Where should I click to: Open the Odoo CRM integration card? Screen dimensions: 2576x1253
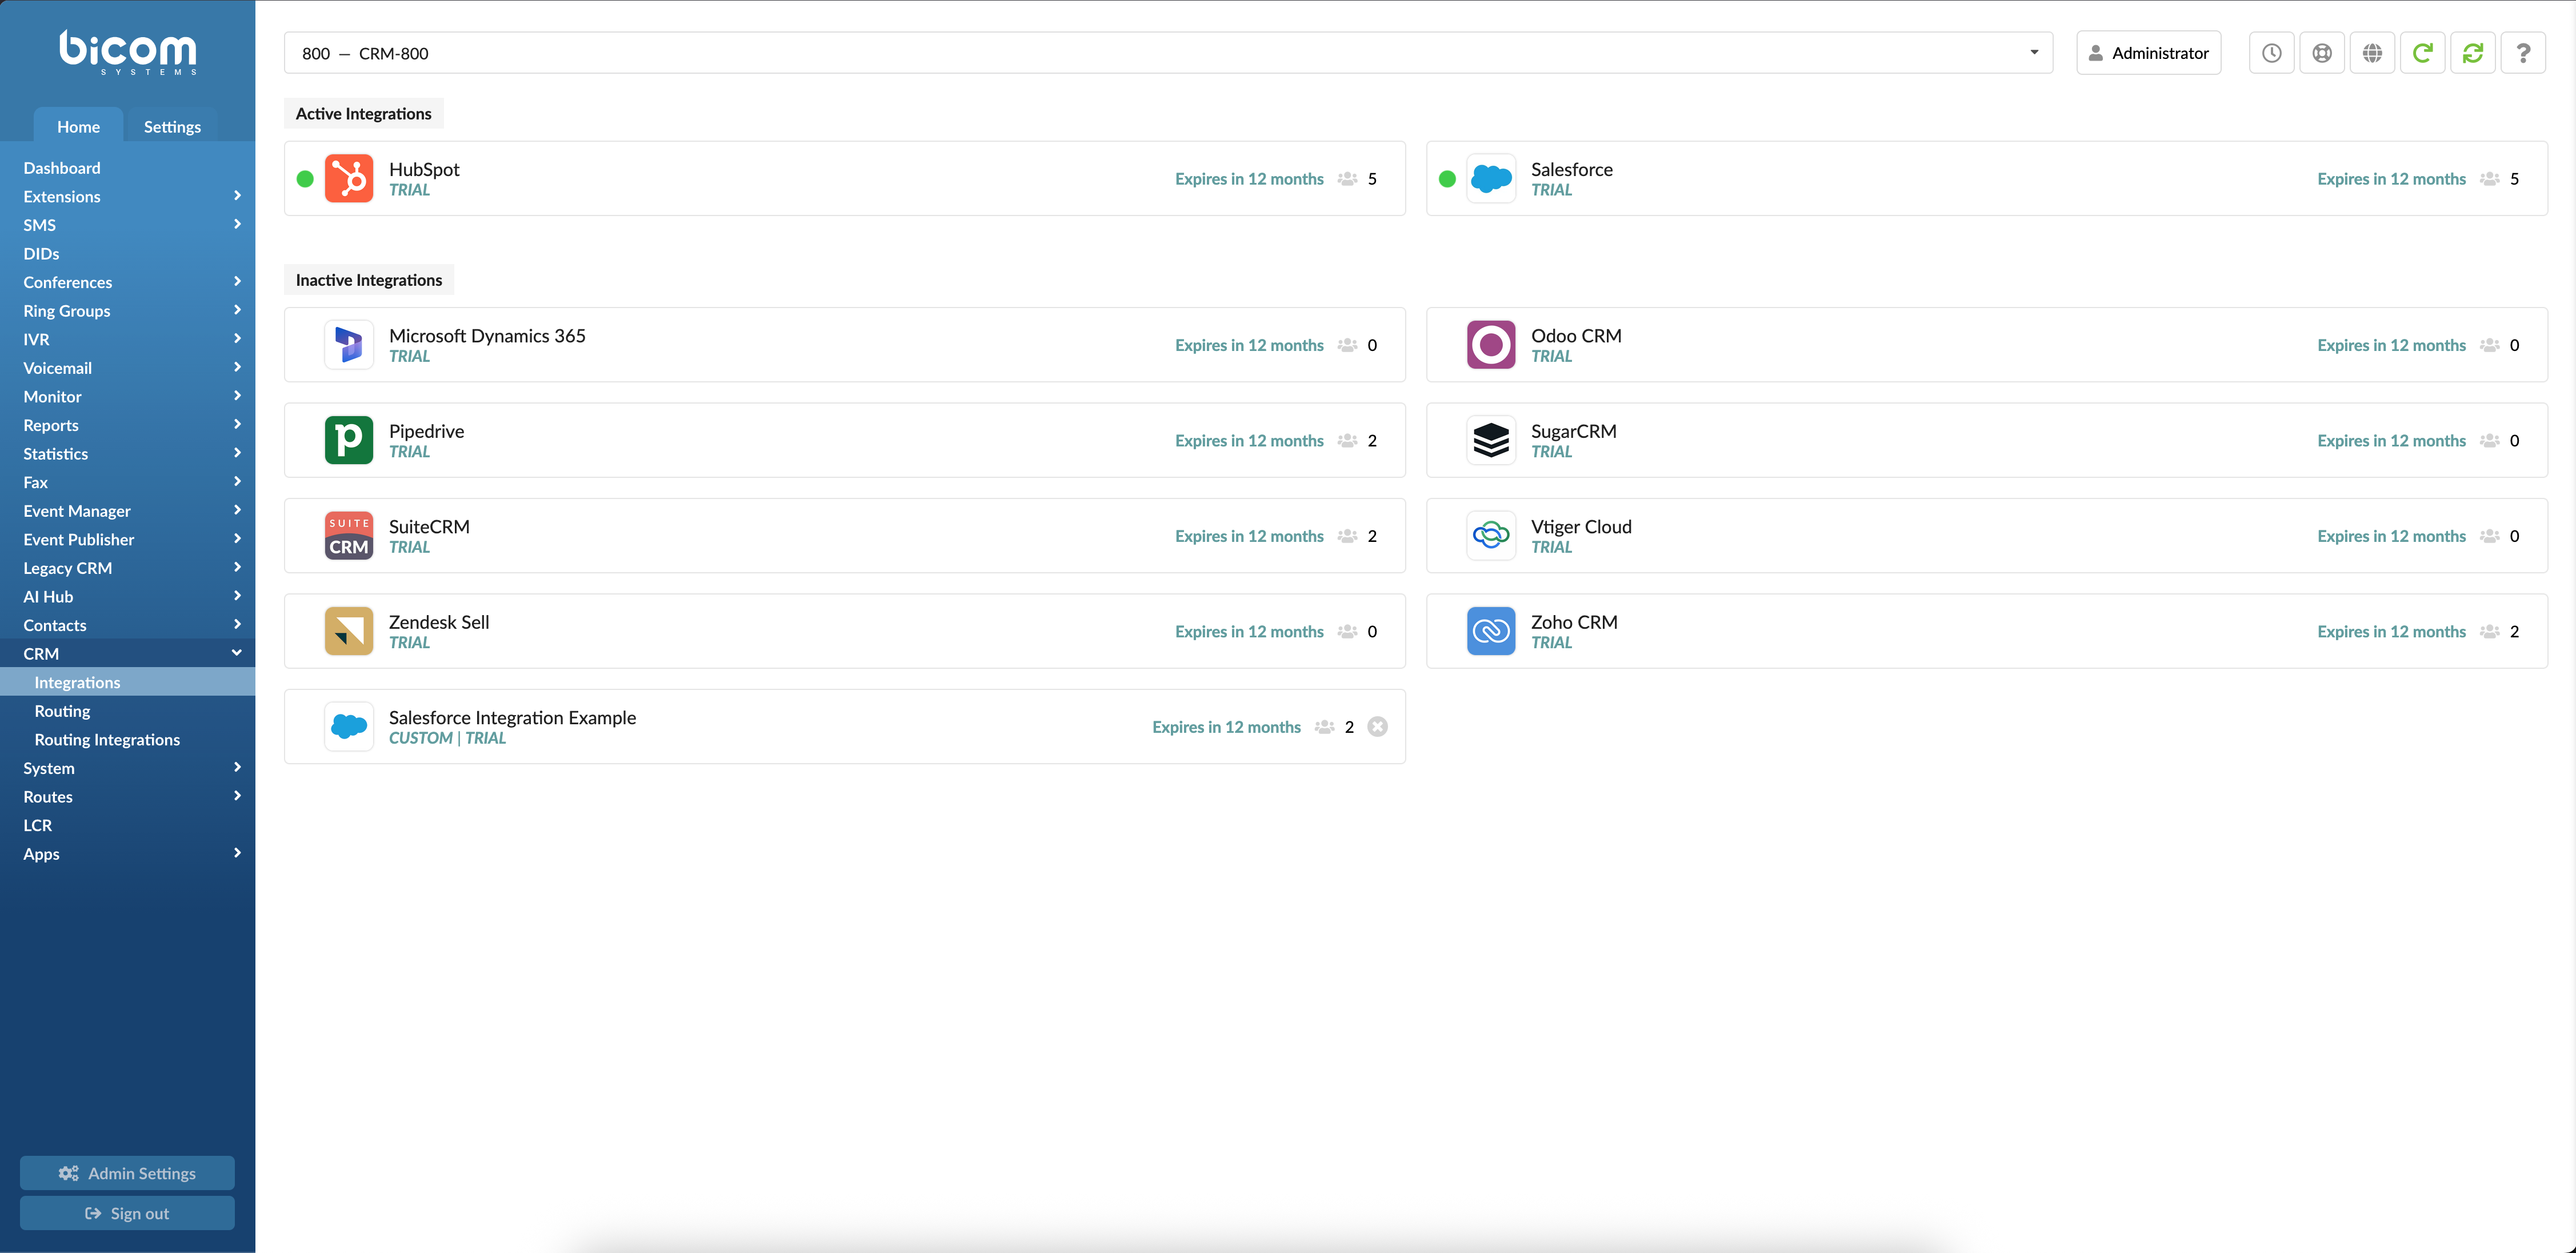click(1987, 345)
